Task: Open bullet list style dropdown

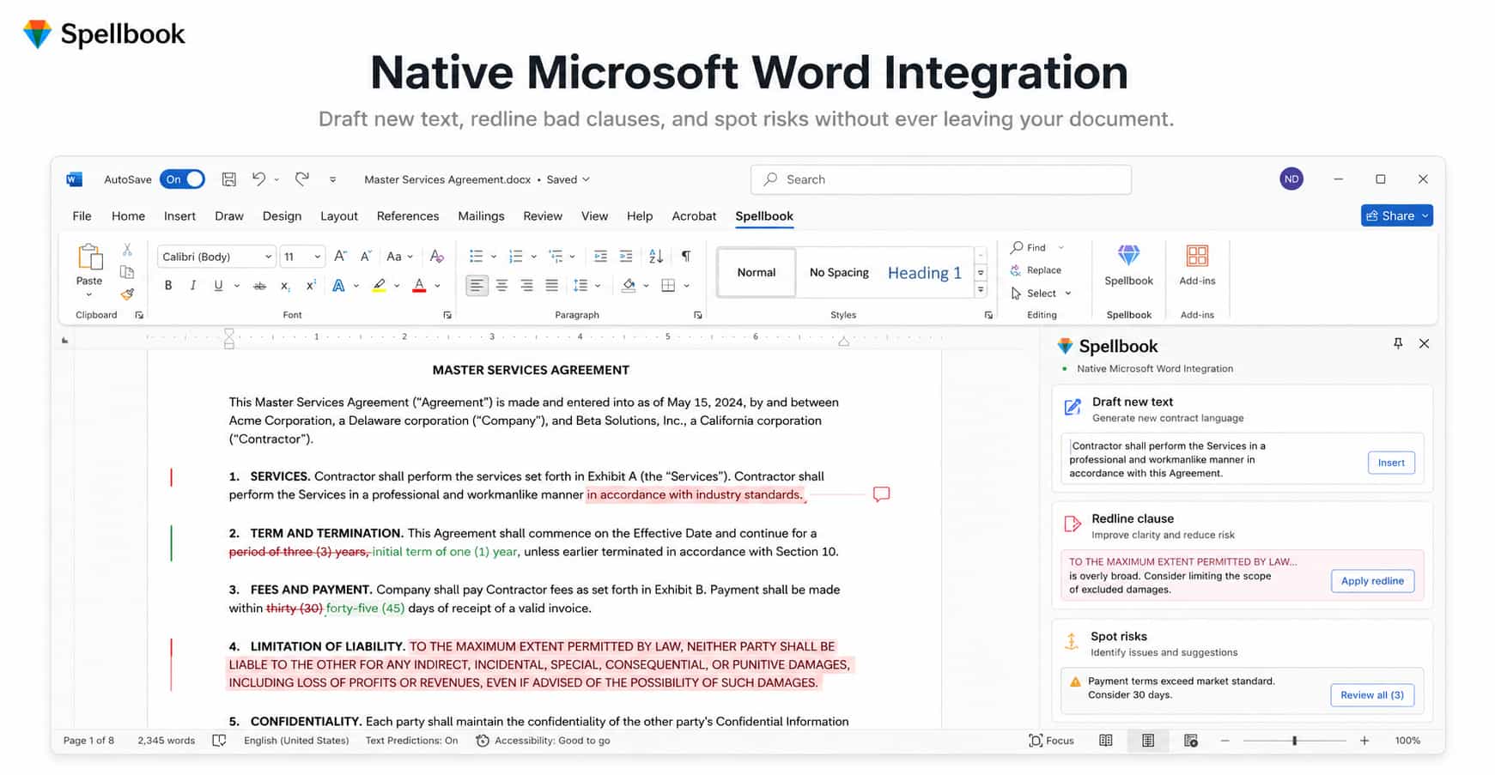Action: pyautogui.click(x=494, y=257)
